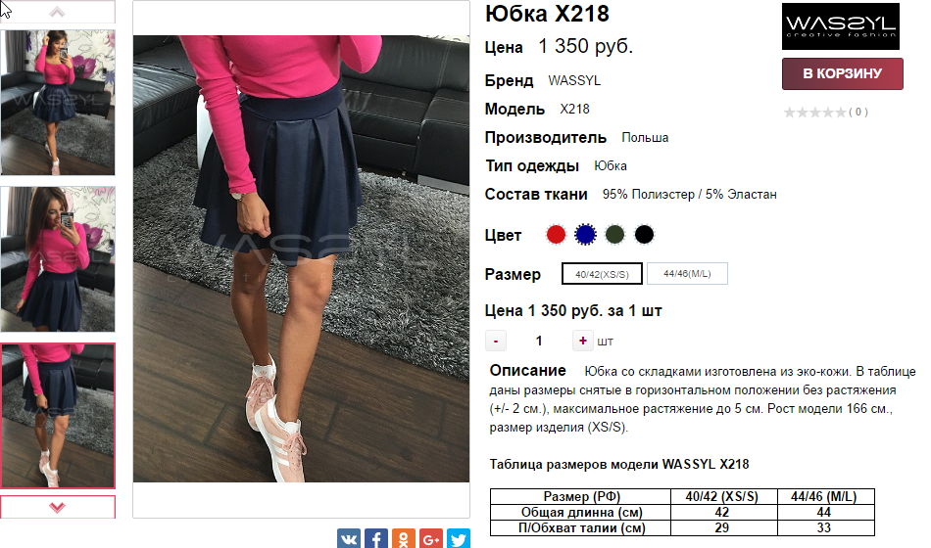
Task: Show the next thumbnails with the down chevron
Action: [57, 507]
